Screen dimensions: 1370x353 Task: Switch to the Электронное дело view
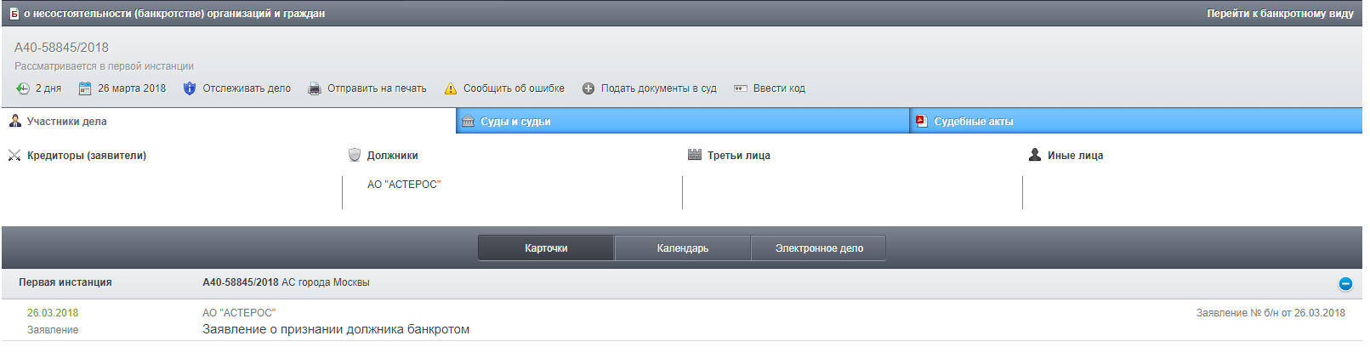click(819, 248)
